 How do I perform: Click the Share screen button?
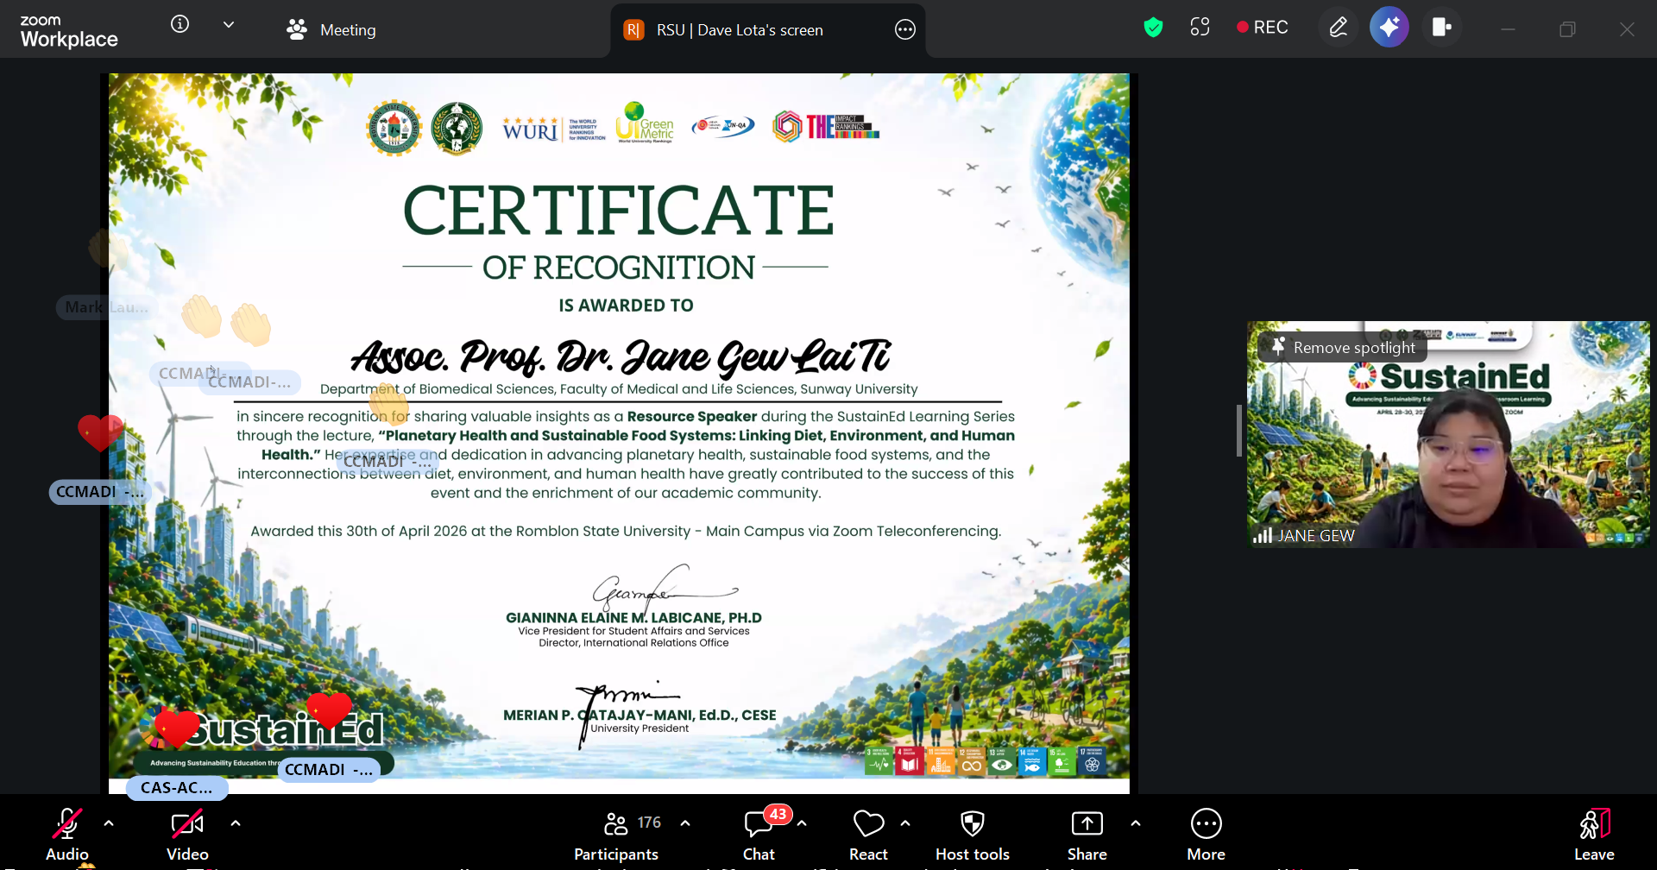1087,834
